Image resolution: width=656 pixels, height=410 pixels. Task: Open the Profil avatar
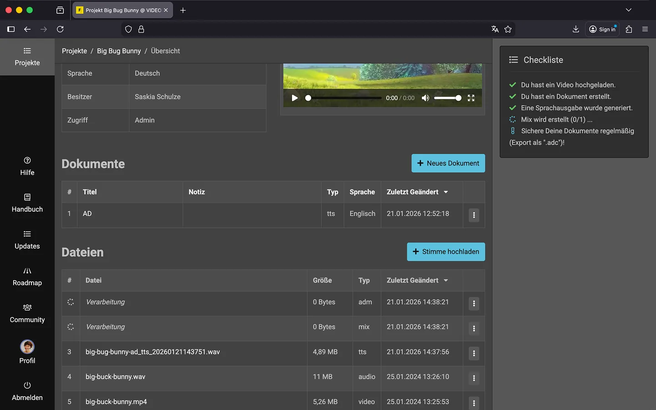coord(27,347)
